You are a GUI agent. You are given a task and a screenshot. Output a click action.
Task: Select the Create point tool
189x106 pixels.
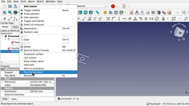click(5, 19)
